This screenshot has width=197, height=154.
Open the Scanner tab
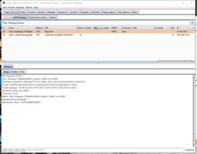point(32,12)
